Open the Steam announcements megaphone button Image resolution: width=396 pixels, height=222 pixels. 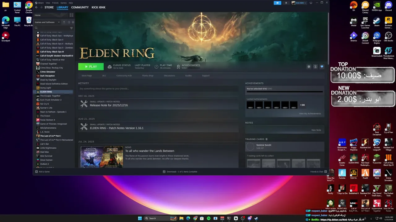tap(278, 3)
